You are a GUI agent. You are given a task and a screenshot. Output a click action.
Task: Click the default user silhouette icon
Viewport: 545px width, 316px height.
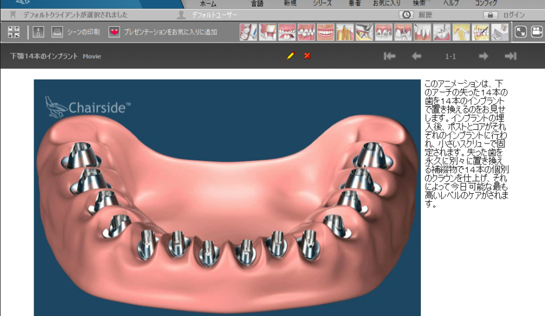[x=181, y=15]
